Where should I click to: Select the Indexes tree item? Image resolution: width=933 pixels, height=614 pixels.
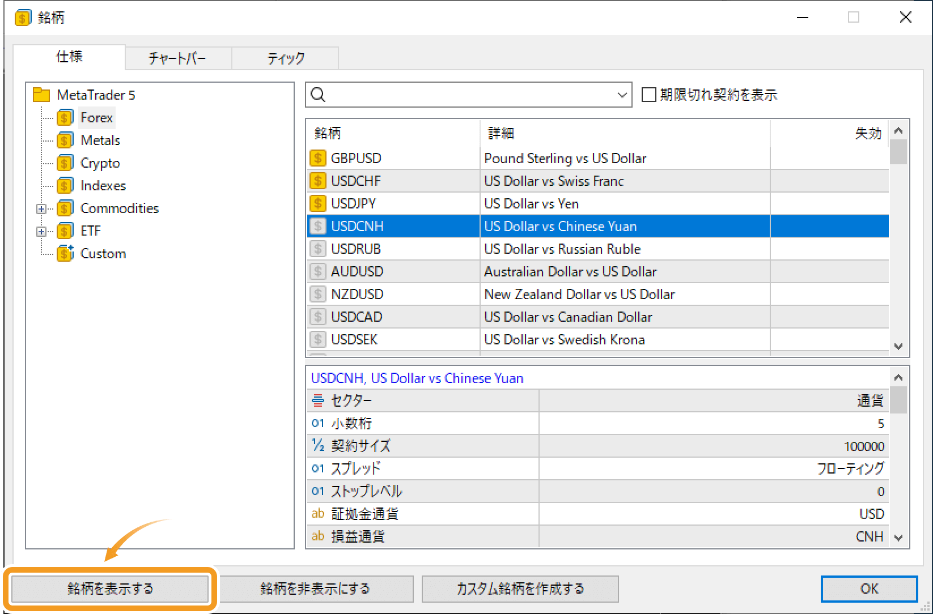tap(103, 186)
